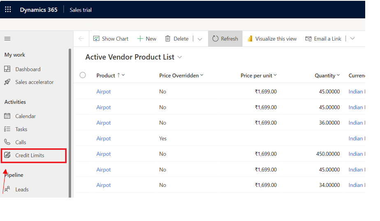Click Show Chart in the command bar
This screenshot has height=221, width=380.
pyautogui.click(x=111, y=39)
